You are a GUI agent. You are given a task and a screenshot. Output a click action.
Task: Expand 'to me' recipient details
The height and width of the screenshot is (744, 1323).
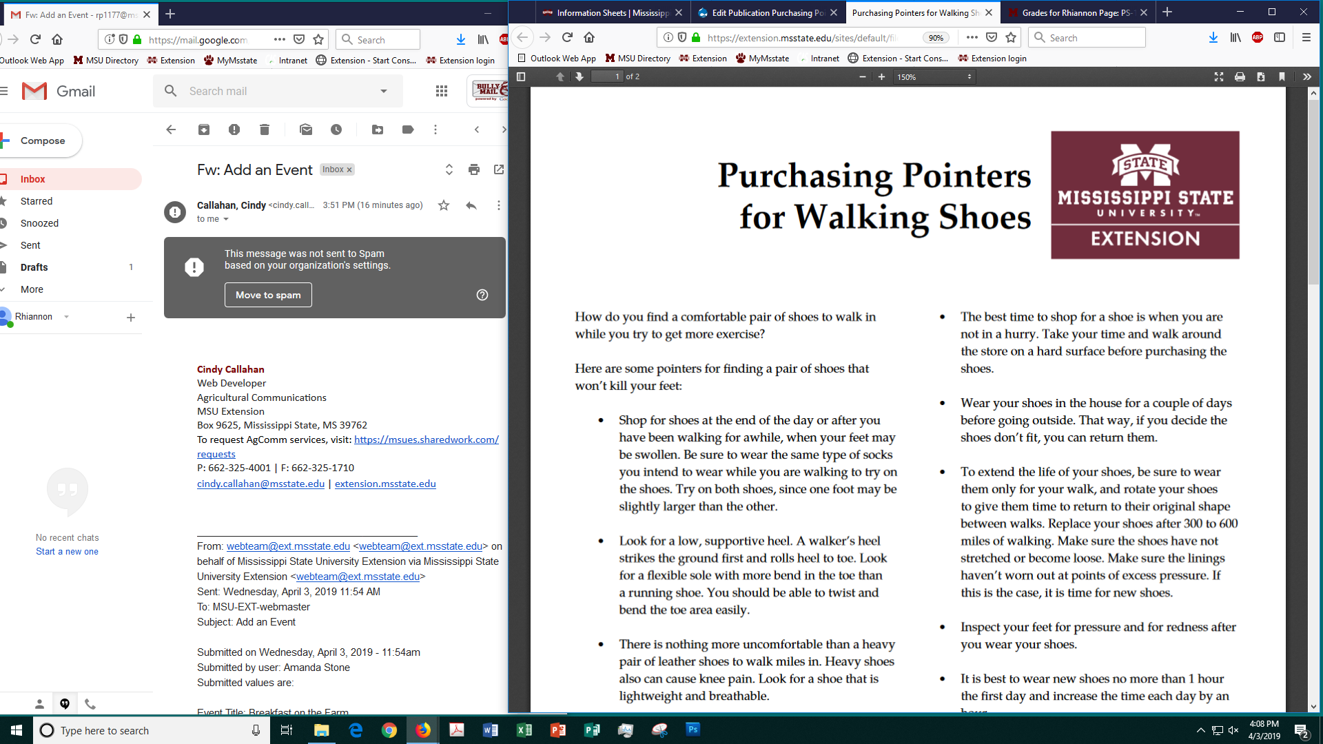pos(226,219)
